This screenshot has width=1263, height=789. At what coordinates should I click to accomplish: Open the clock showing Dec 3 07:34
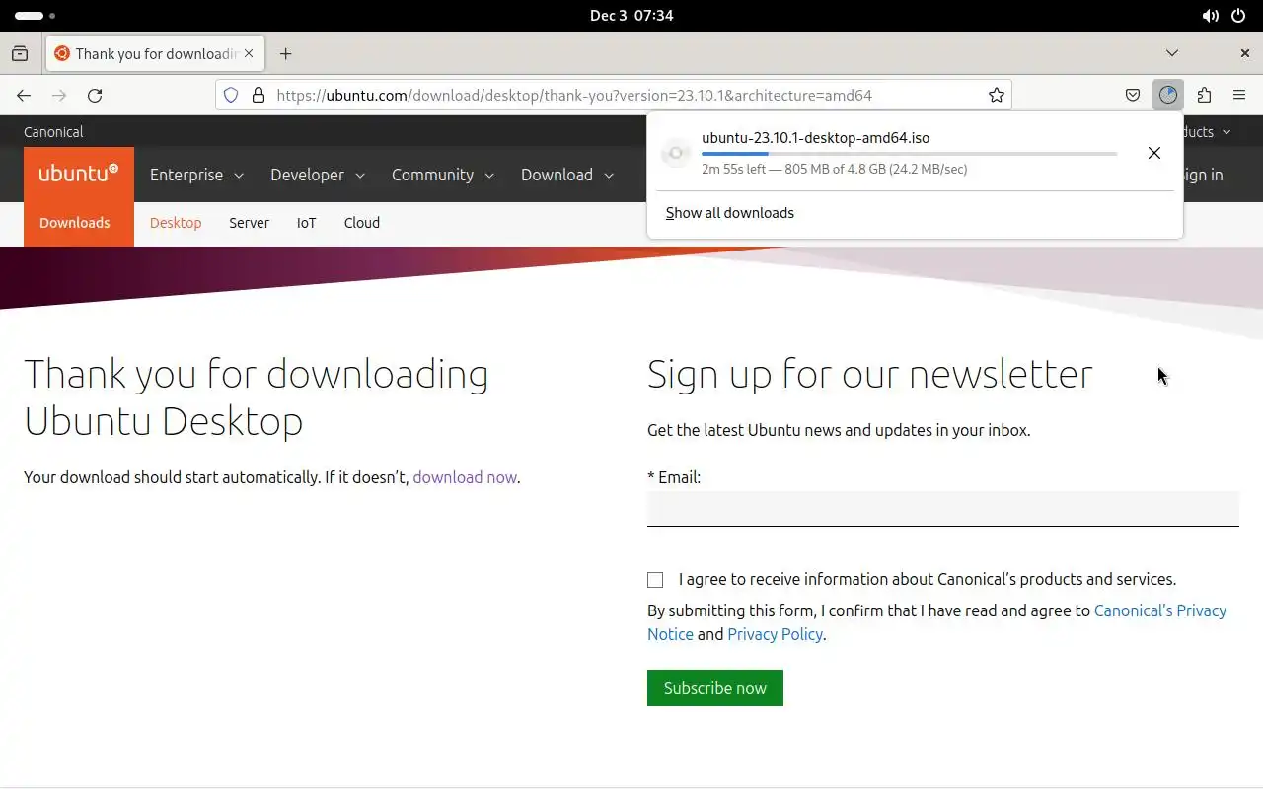[x=631, y=16]
